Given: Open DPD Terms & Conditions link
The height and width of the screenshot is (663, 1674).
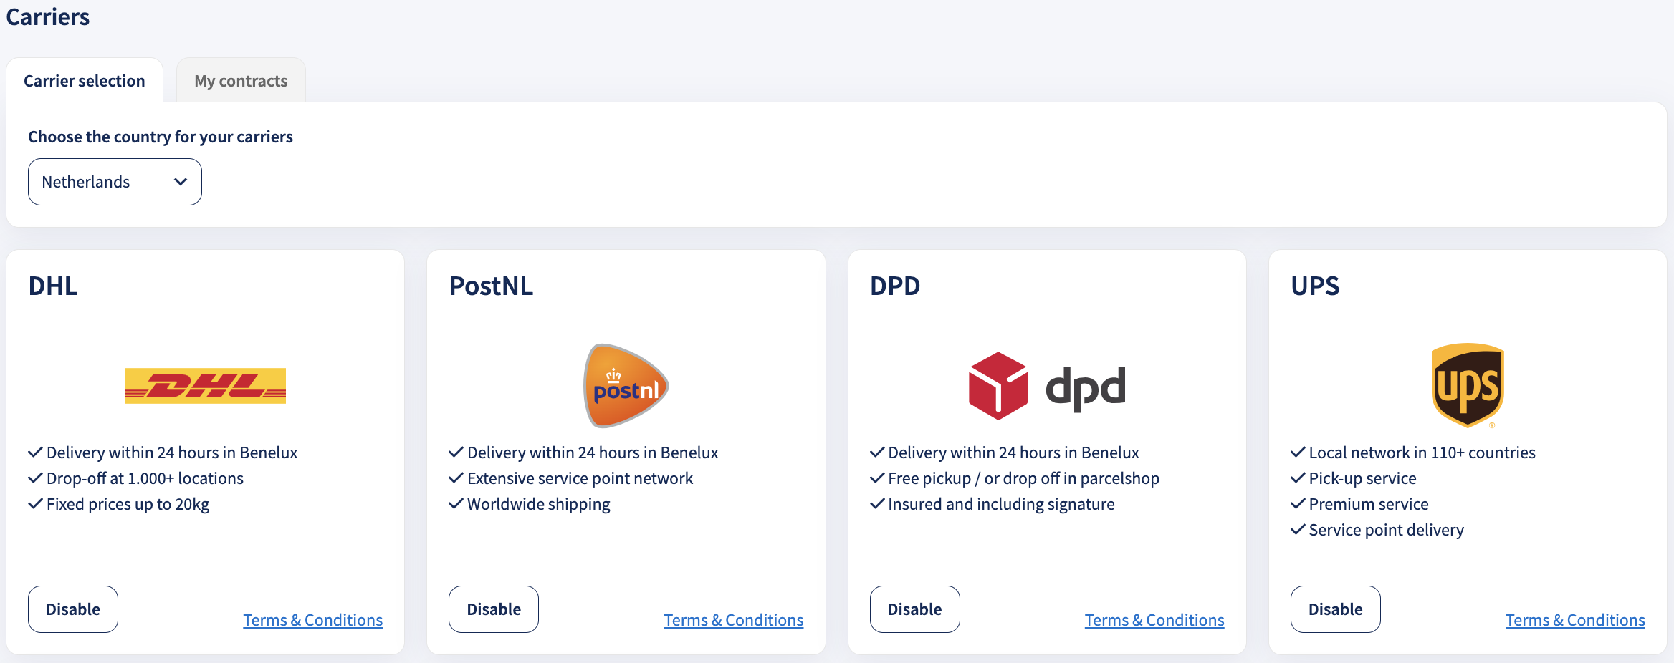Looking at the screenshot, I should pyautogui.click(x=1154, y=620).
